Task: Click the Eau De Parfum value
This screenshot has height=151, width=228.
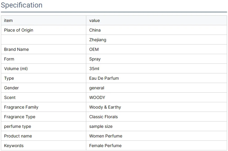Action: [x=104, y=78]
